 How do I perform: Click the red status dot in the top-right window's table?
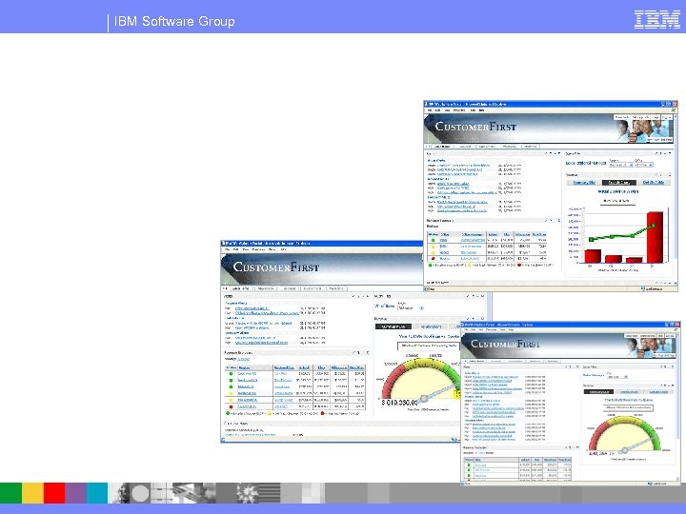(434, 258)
